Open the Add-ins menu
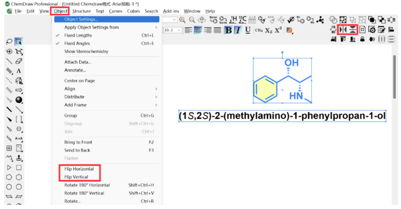The image size is (401, 209). click(x=171, y=11)
